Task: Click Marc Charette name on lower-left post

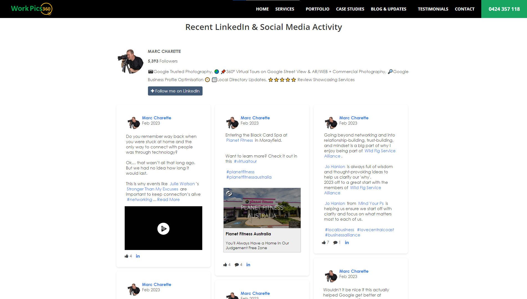Action: click(157, 284)
